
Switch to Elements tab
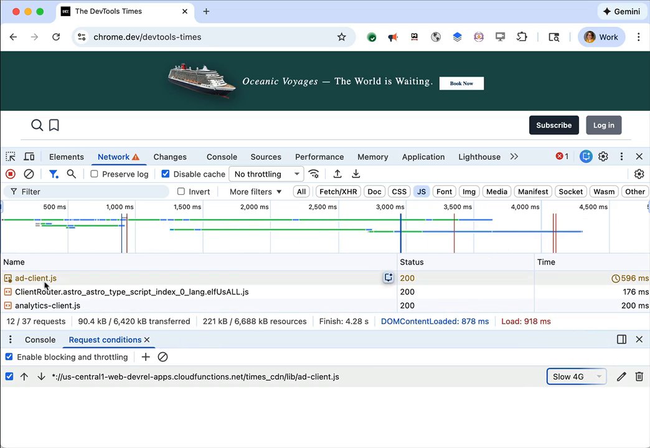coord(67,157)
